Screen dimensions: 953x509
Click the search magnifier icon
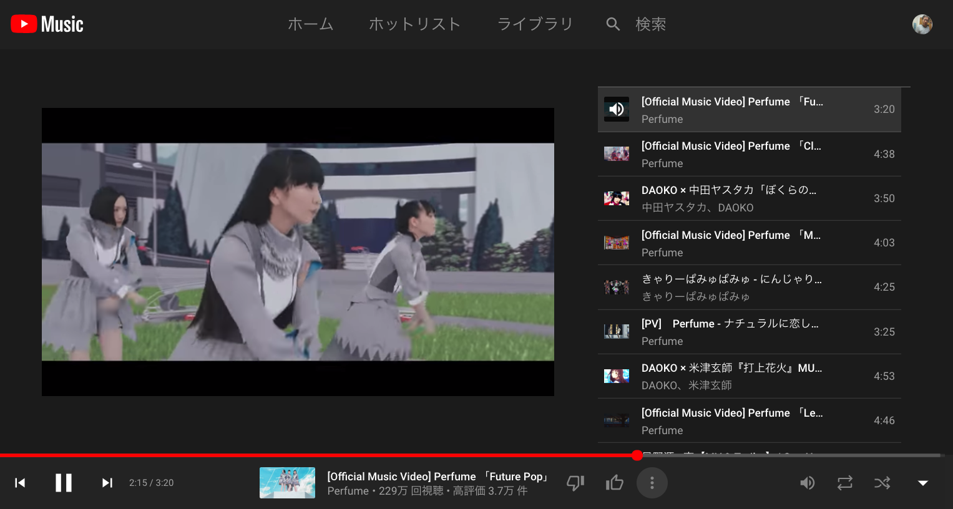pos(613,24)
